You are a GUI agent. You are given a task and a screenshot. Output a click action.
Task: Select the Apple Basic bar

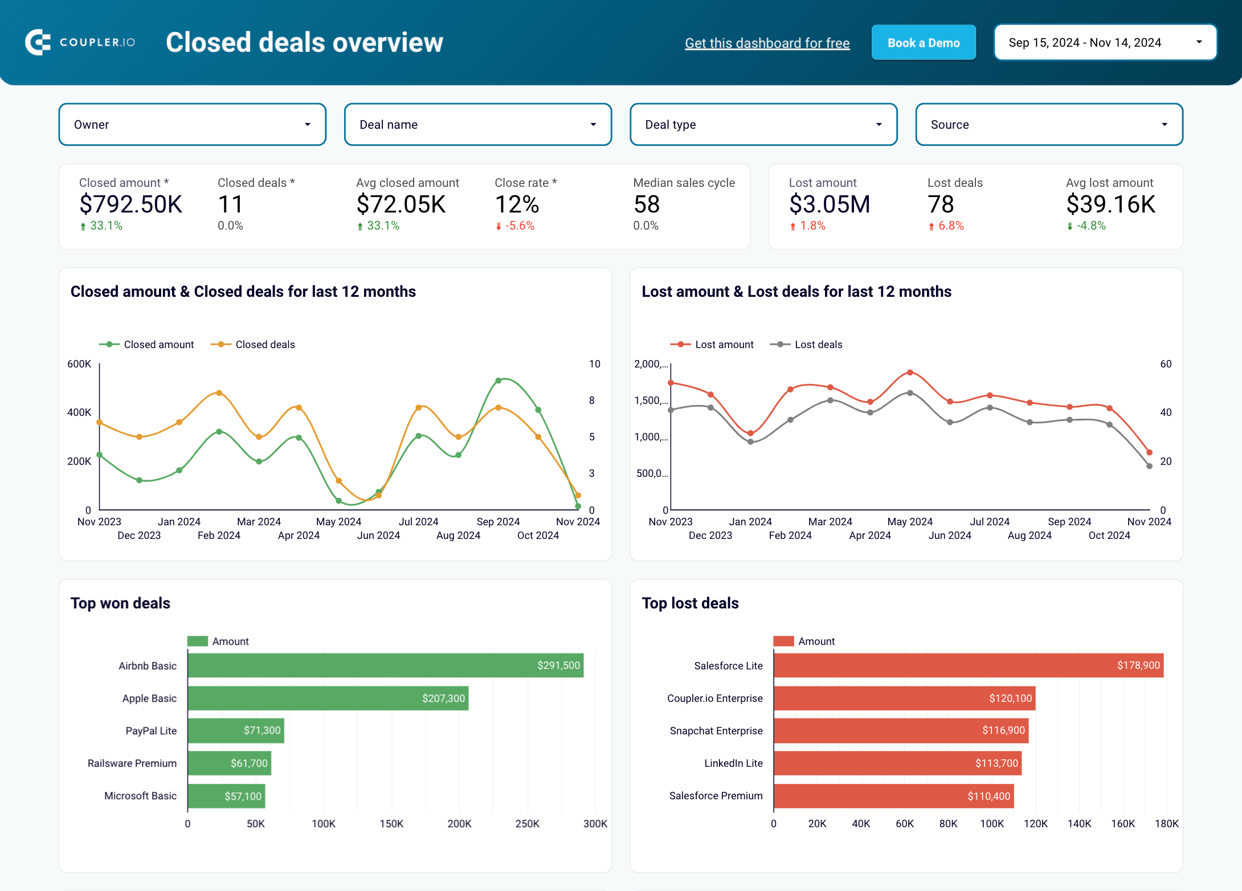pos(328,698)
